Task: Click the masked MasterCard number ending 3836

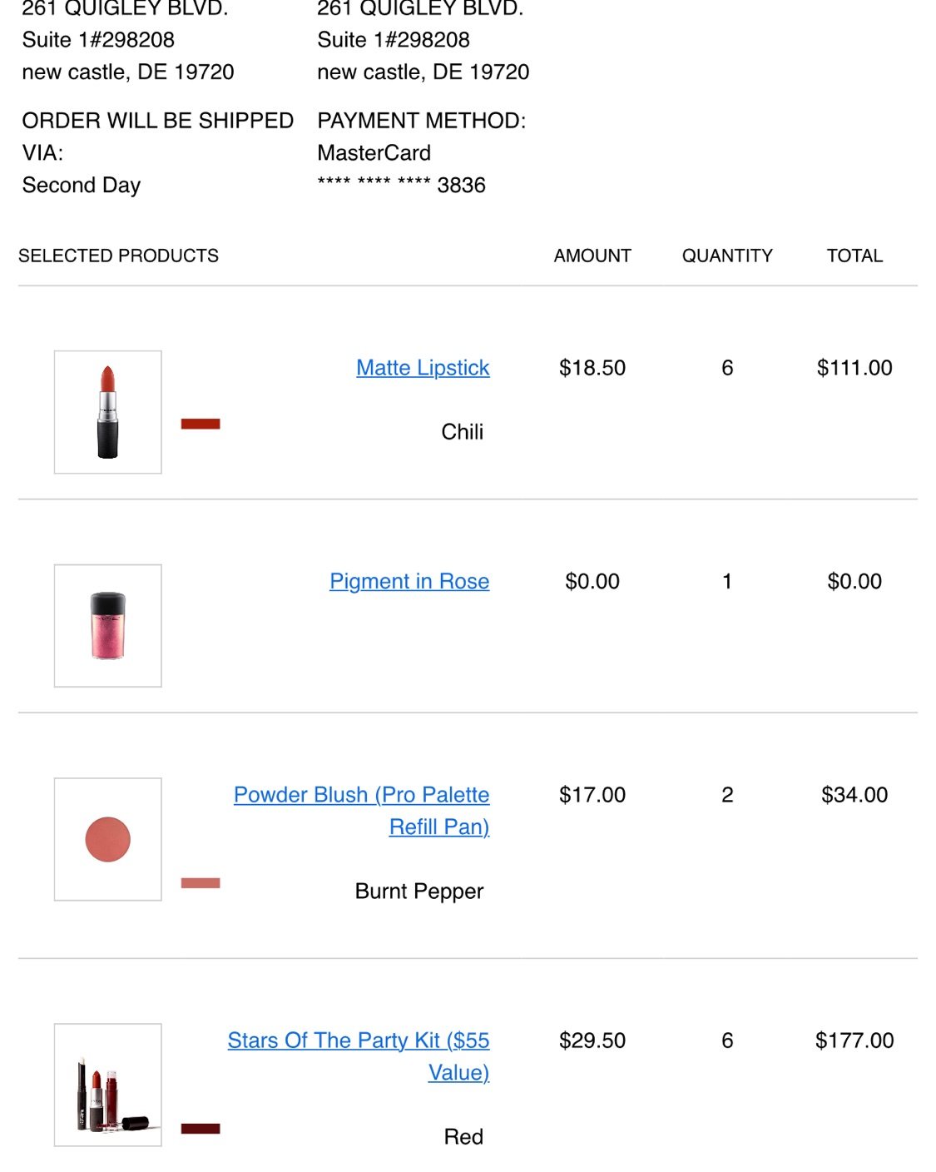Action: point(401,185)
